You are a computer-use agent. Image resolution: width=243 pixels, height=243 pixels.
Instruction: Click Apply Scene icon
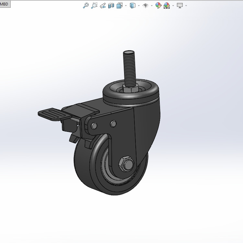point(167,6)
